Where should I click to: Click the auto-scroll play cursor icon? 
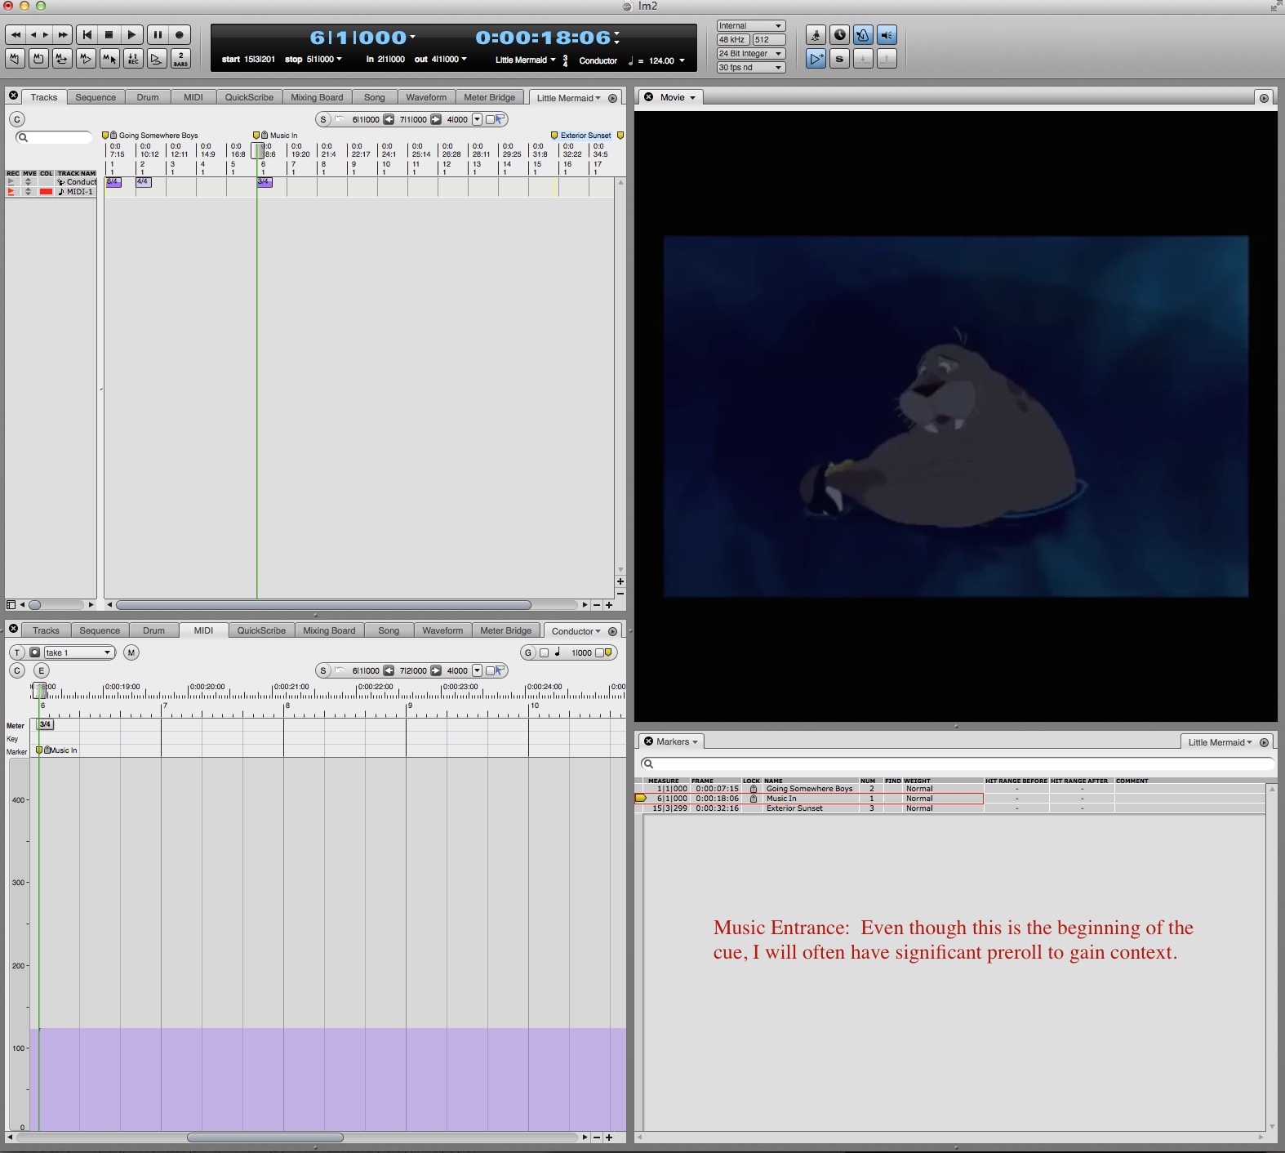[x=816, y=59]
